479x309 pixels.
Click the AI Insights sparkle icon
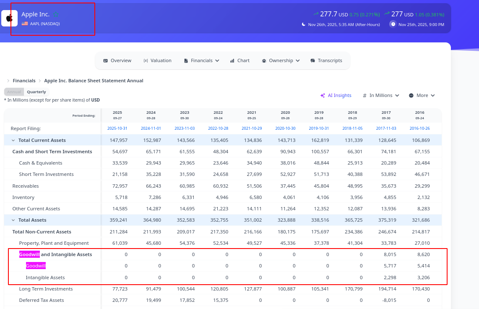323,96
